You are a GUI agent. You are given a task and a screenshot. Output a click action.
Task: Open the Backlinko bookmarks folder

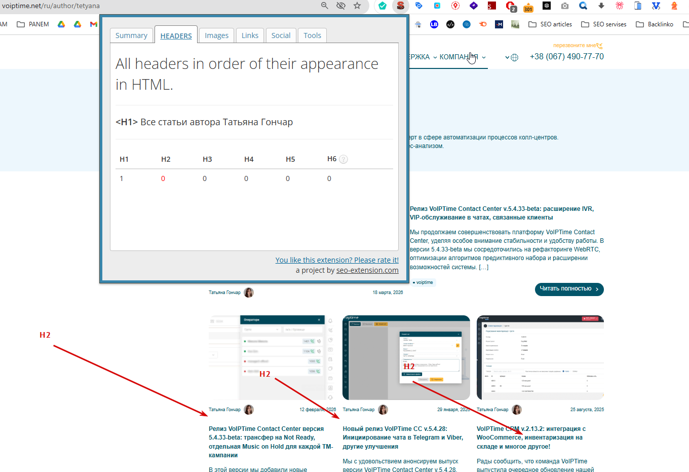pos(655,24)
